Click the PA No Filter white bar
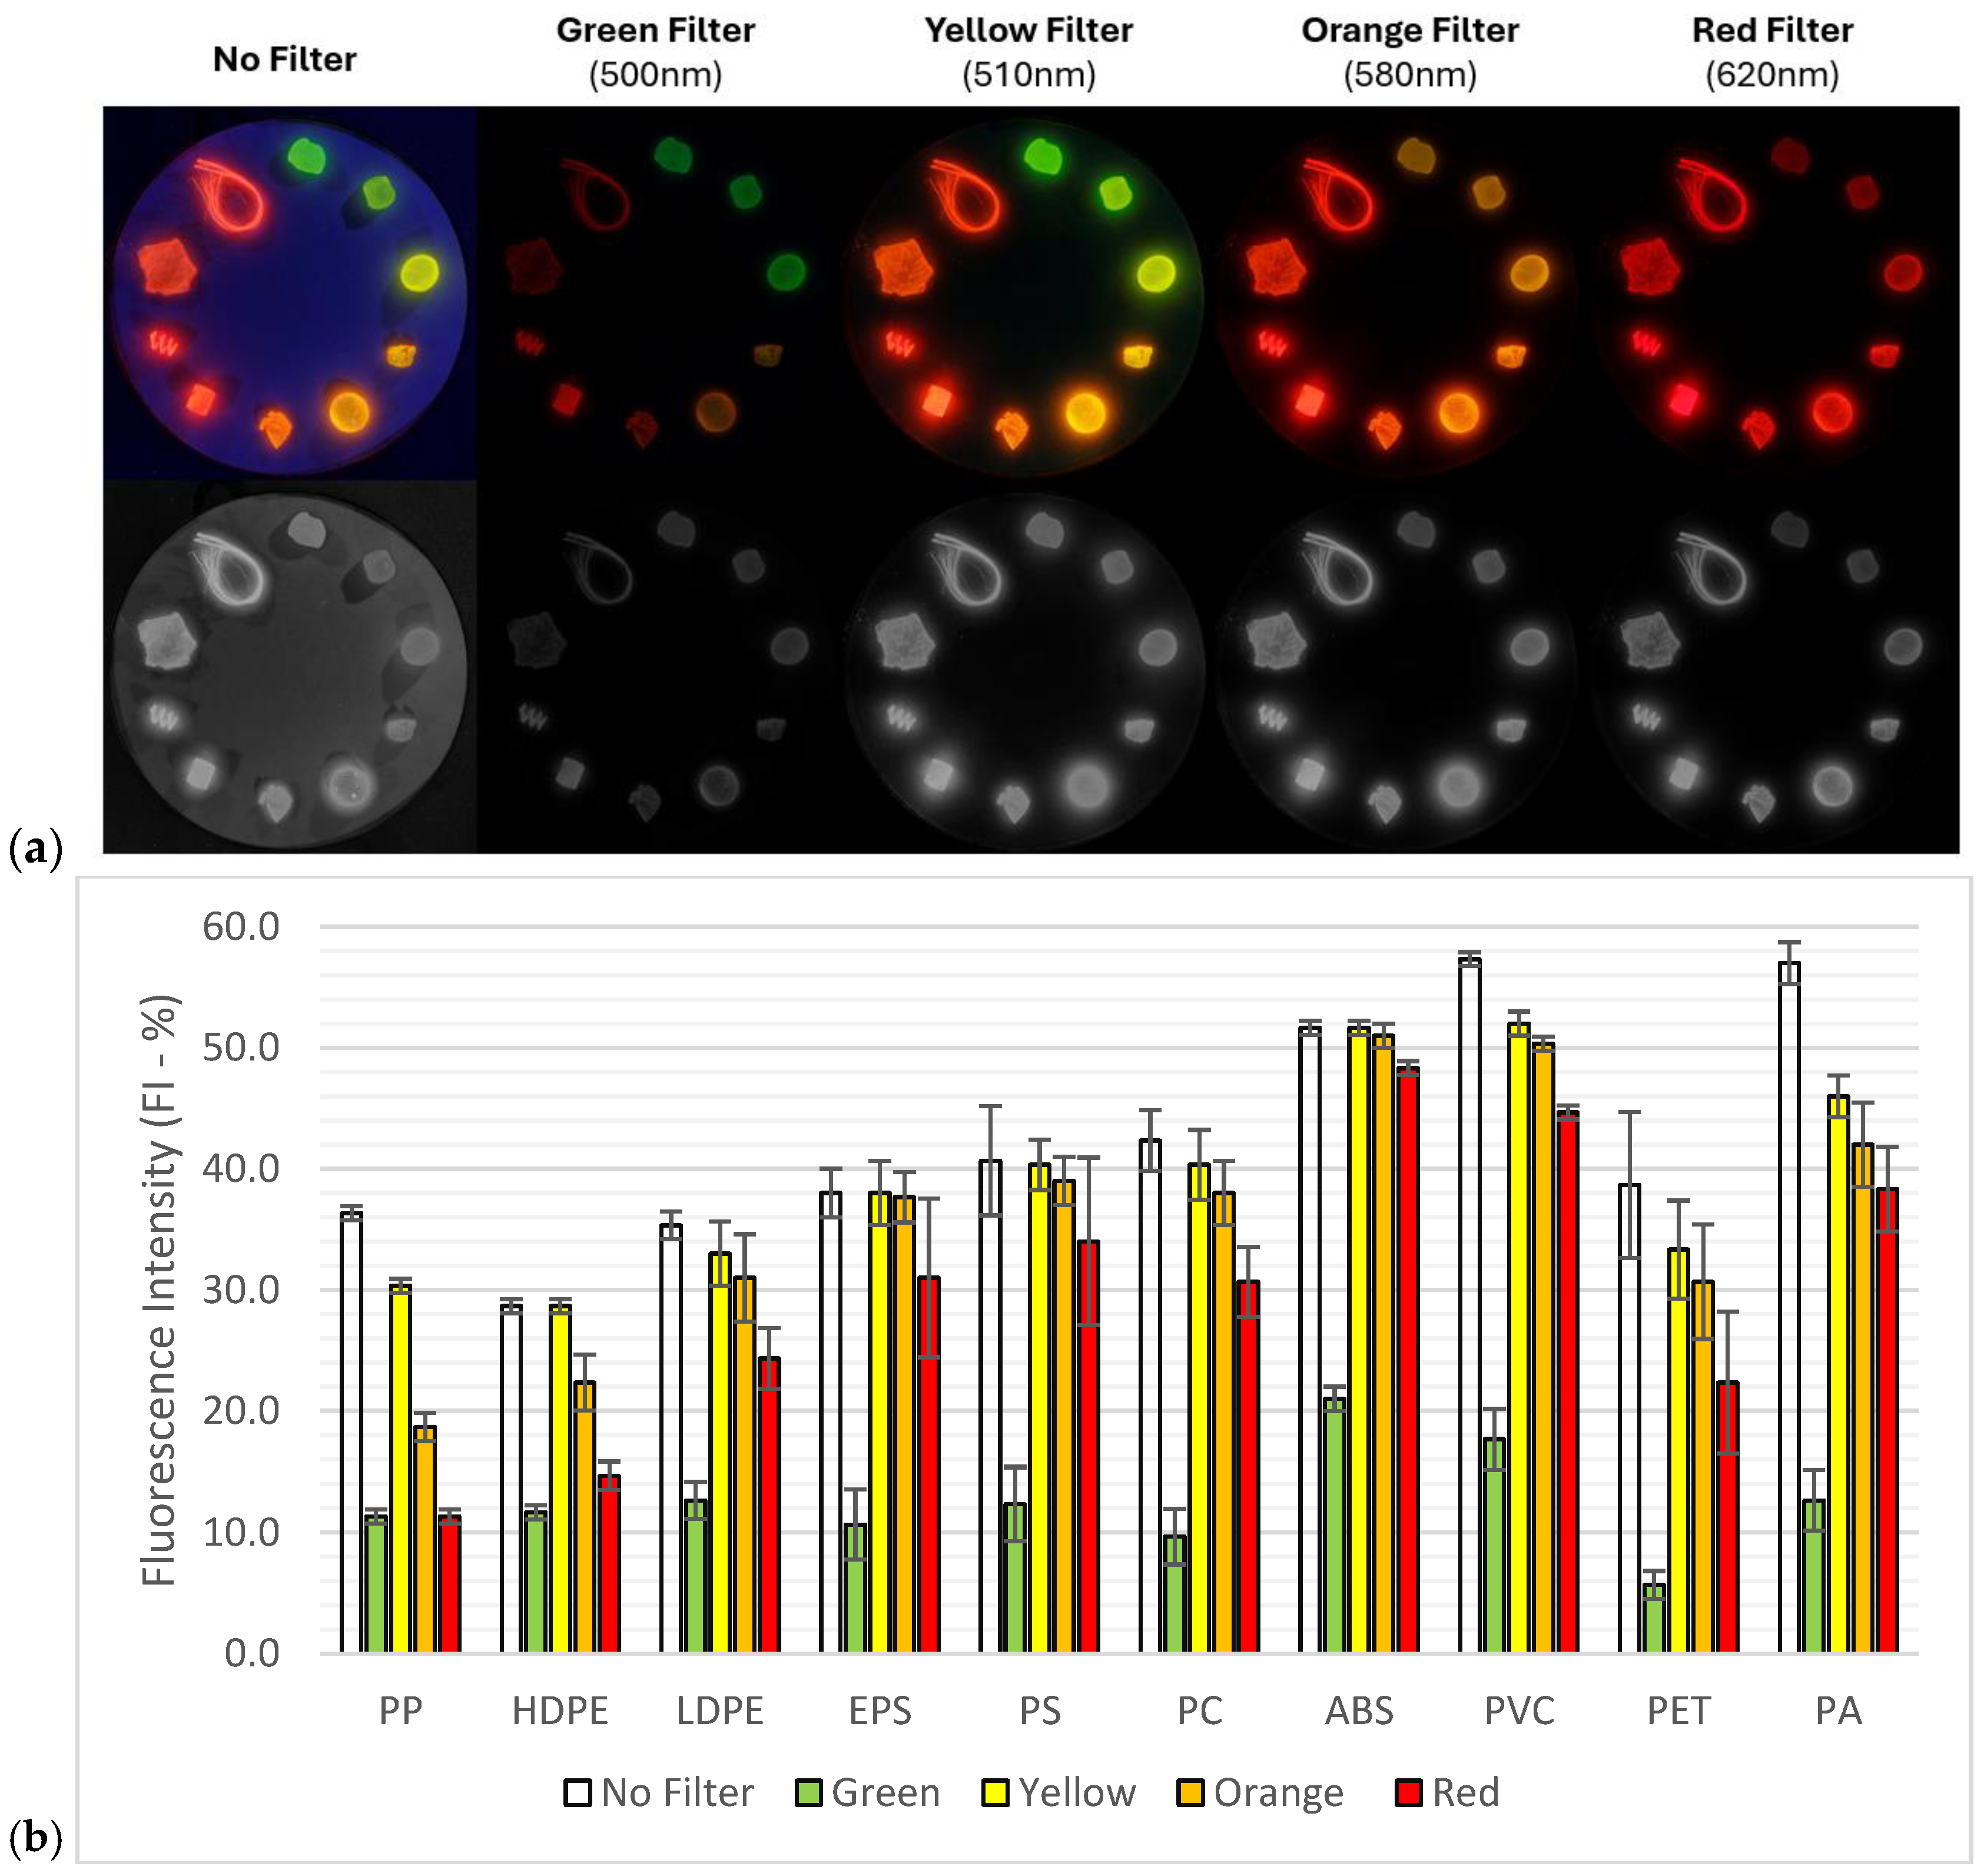 point(1789,1307)
